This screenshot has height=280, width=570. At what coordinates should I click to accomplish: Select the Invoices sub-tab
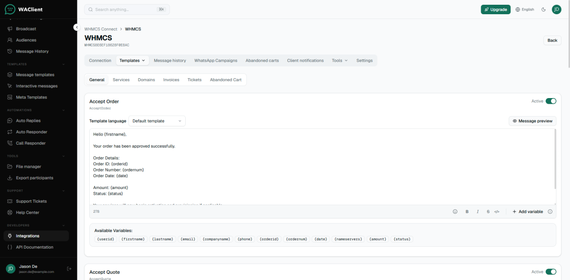[171, 80]
